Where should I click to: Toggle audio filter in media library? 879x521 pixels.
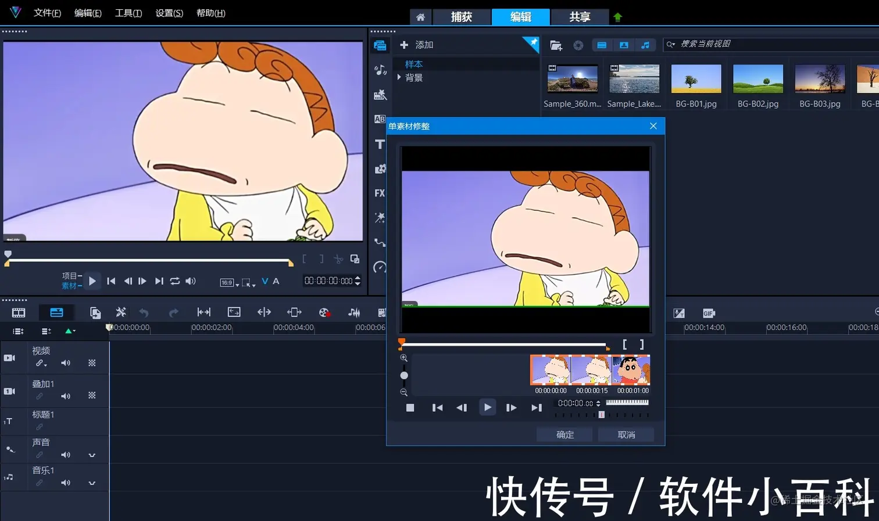tap(645, 45)
